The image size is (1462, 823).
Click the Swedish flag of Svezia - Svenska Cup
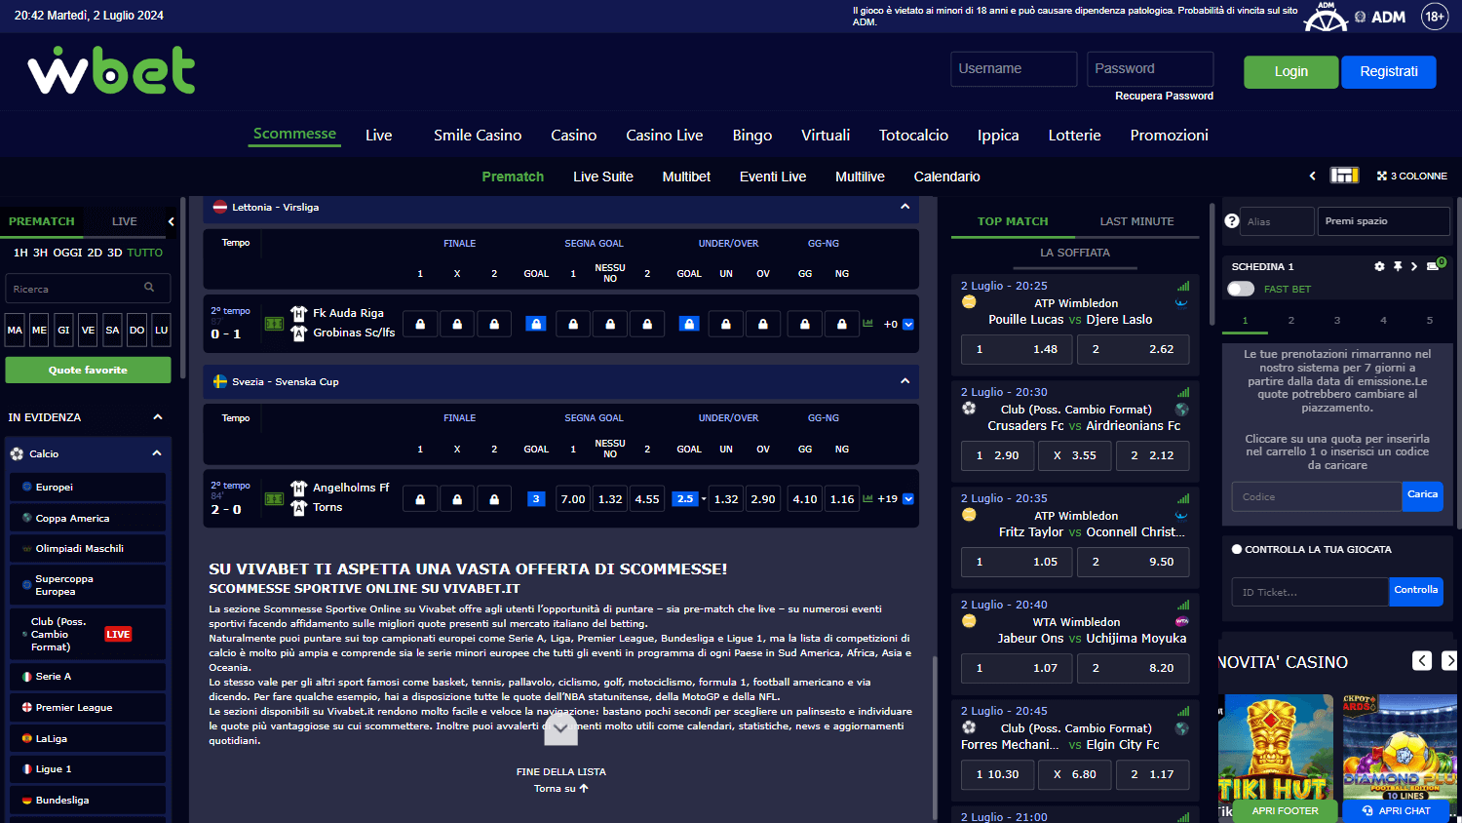pyautogui.click(x=220, y=381)
